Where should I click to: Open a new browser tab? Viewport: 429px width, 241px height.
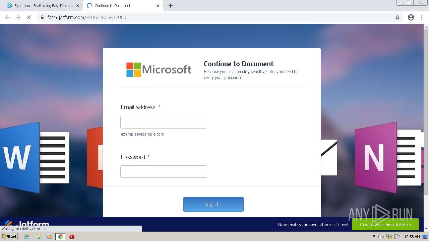click(170, 6)
